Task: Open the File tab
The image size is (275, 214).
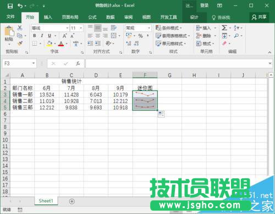Action: click(10, 17)
